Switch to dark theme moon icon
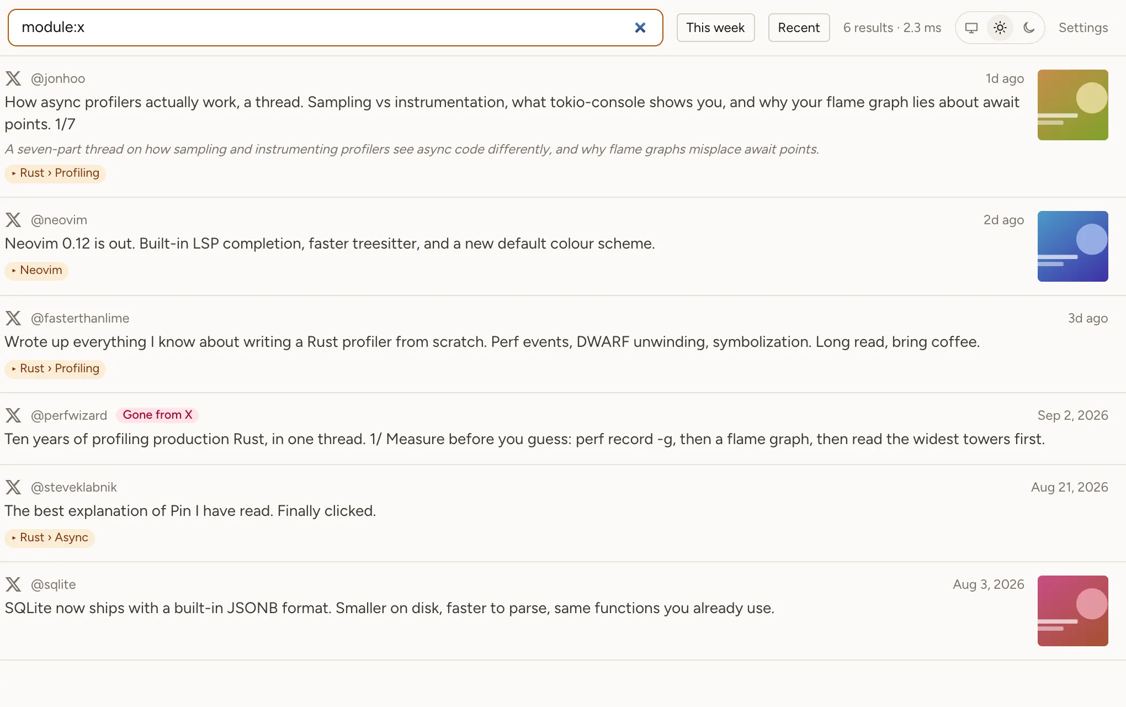The height and width of the screenshot is (707, 1126). click(1029, 28)
